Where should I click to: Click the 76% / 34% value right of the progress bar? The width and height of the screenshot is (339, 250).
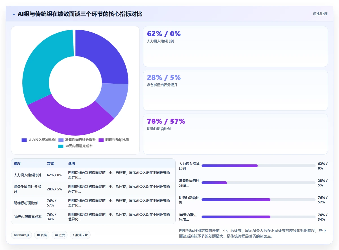point(323,217)
